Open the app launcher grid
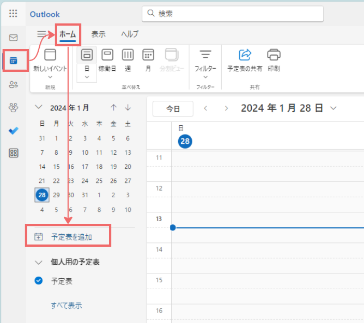The height and width of the screenshot is (323, 364). click(13, 14)
